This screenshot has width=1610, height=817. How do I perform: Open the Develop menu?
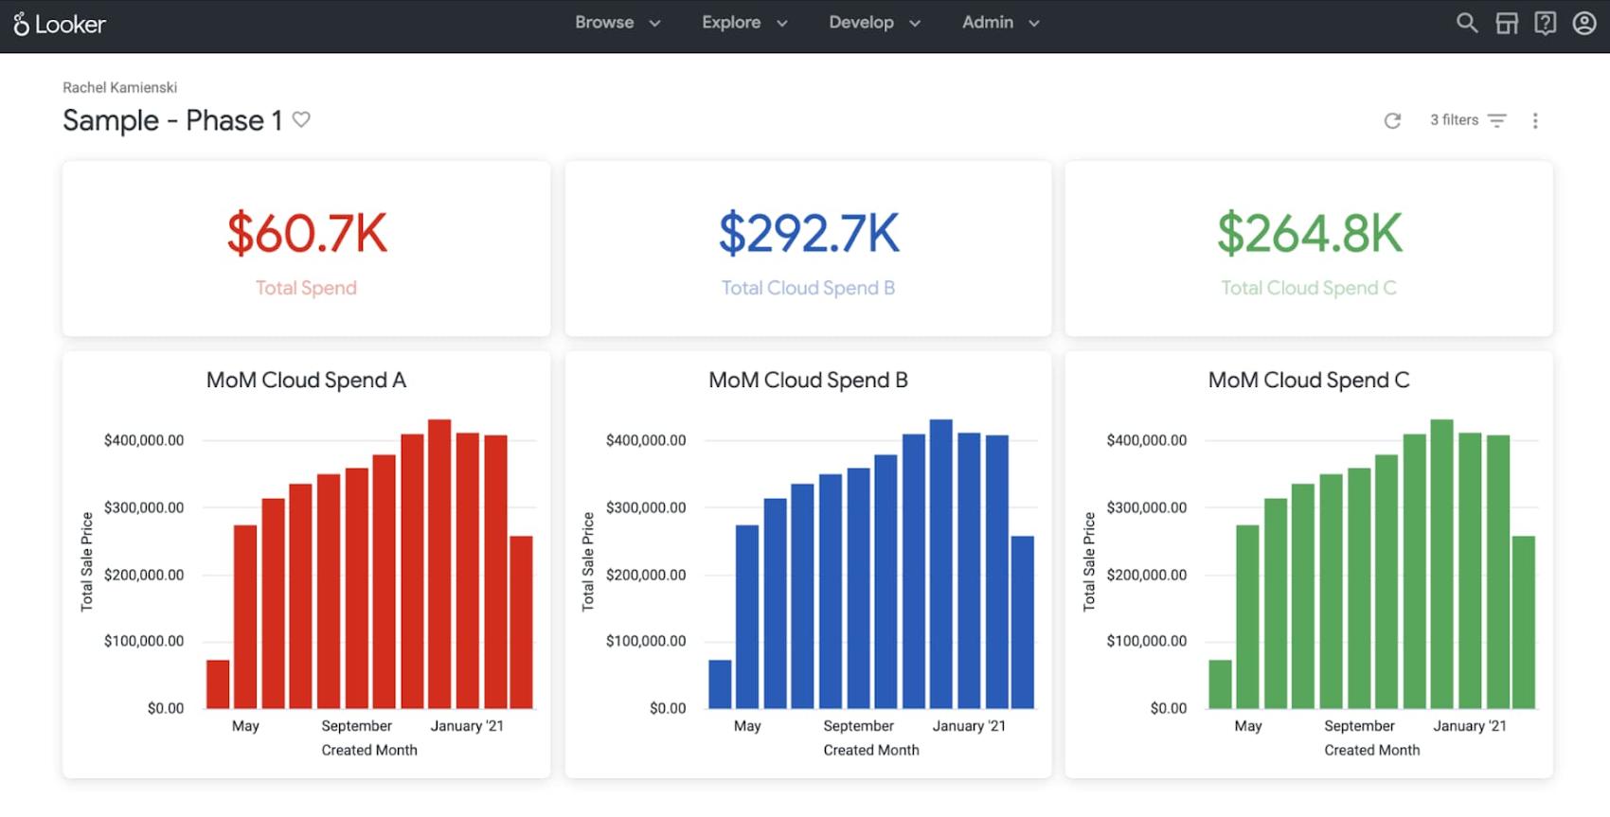click(x=861, y=23)
